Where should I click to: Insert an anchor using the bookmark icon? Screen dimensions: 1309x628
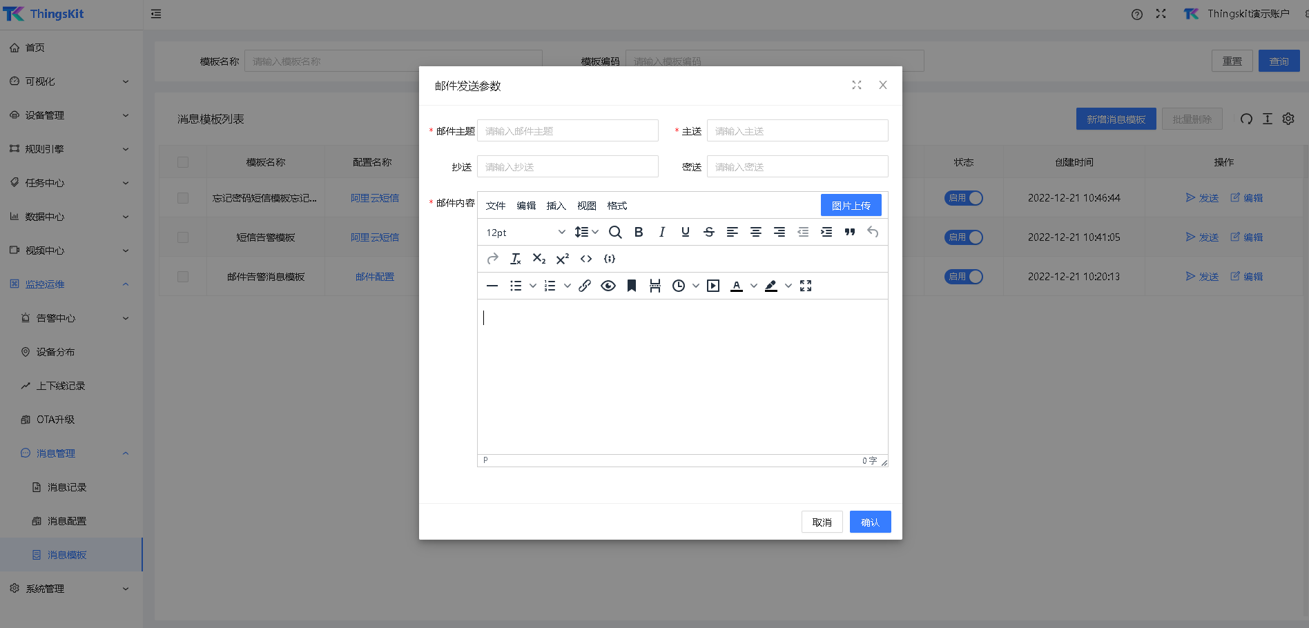pyautogui.click(x=631, y=286)
